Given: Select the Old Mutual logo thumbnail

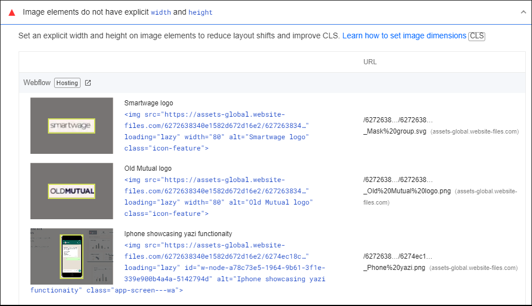Looking at the screenshot, I should (72, 191).
